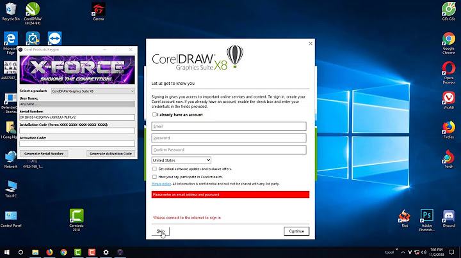Click the Cortana circle on the taskbar
The height and width of the screenshot is (258, 461).
point(20,252)
